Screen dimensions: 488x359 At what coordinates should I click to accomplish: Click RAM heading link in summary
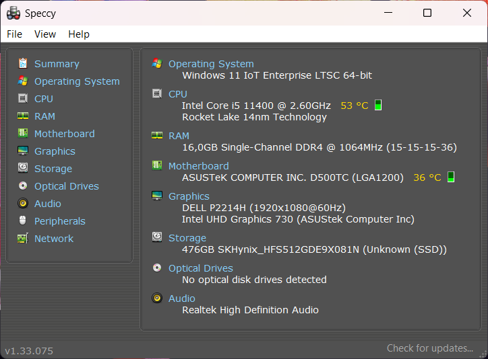[x=179, y=136]
